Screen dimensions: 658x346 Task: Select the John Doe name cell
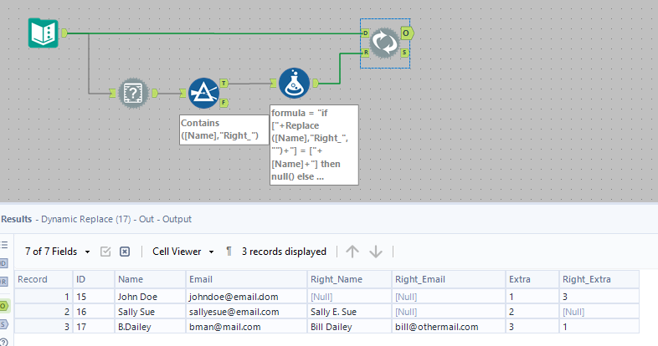click(150, 297)
